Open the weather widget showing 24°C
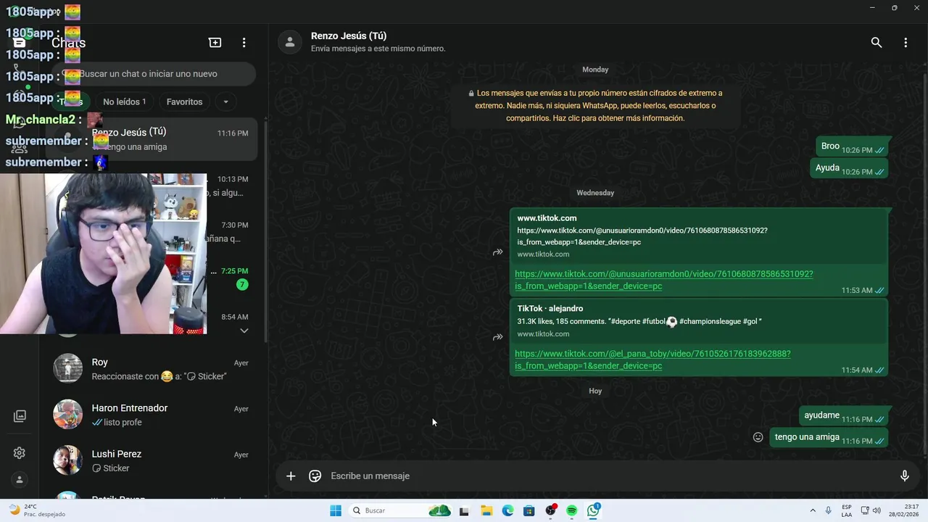 36,510
